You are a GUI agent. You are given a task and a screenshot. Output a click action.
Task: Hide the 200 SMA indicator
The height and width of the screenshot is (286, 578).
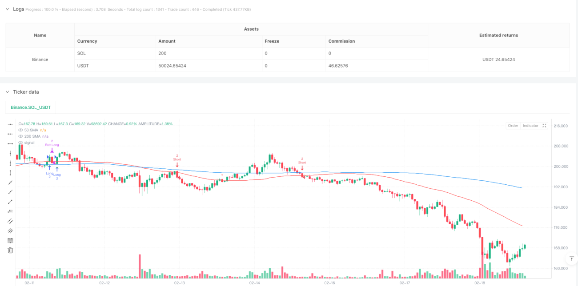pos(20,136)
